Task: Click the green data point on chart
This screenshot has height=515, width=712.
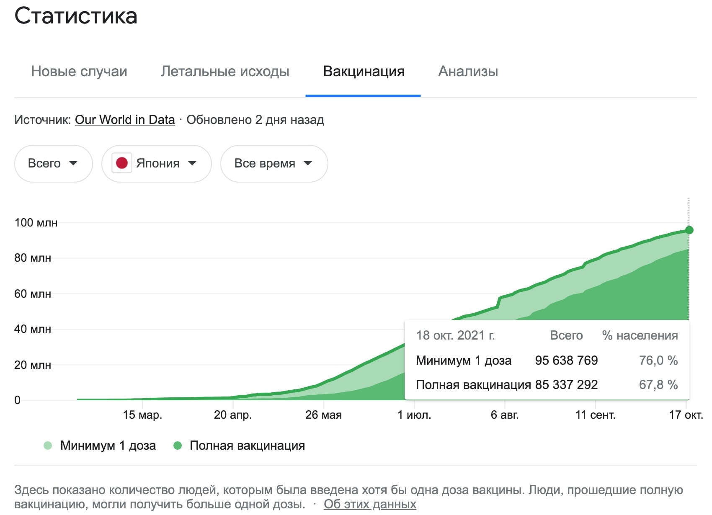Action: (689, 230)
